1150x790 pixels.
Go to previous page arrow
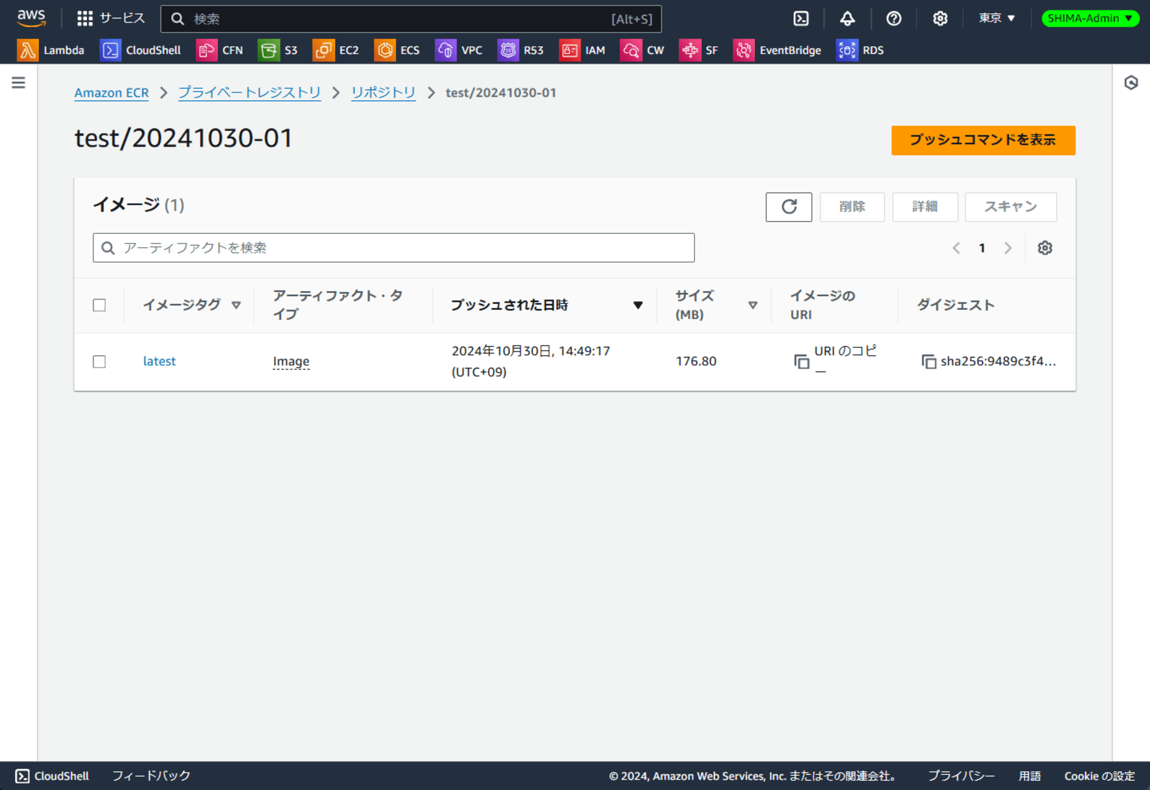956,248
